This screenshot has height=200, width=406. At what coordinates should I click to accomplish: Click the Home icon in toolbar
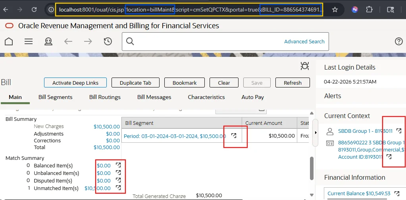(x=9, y=41)
